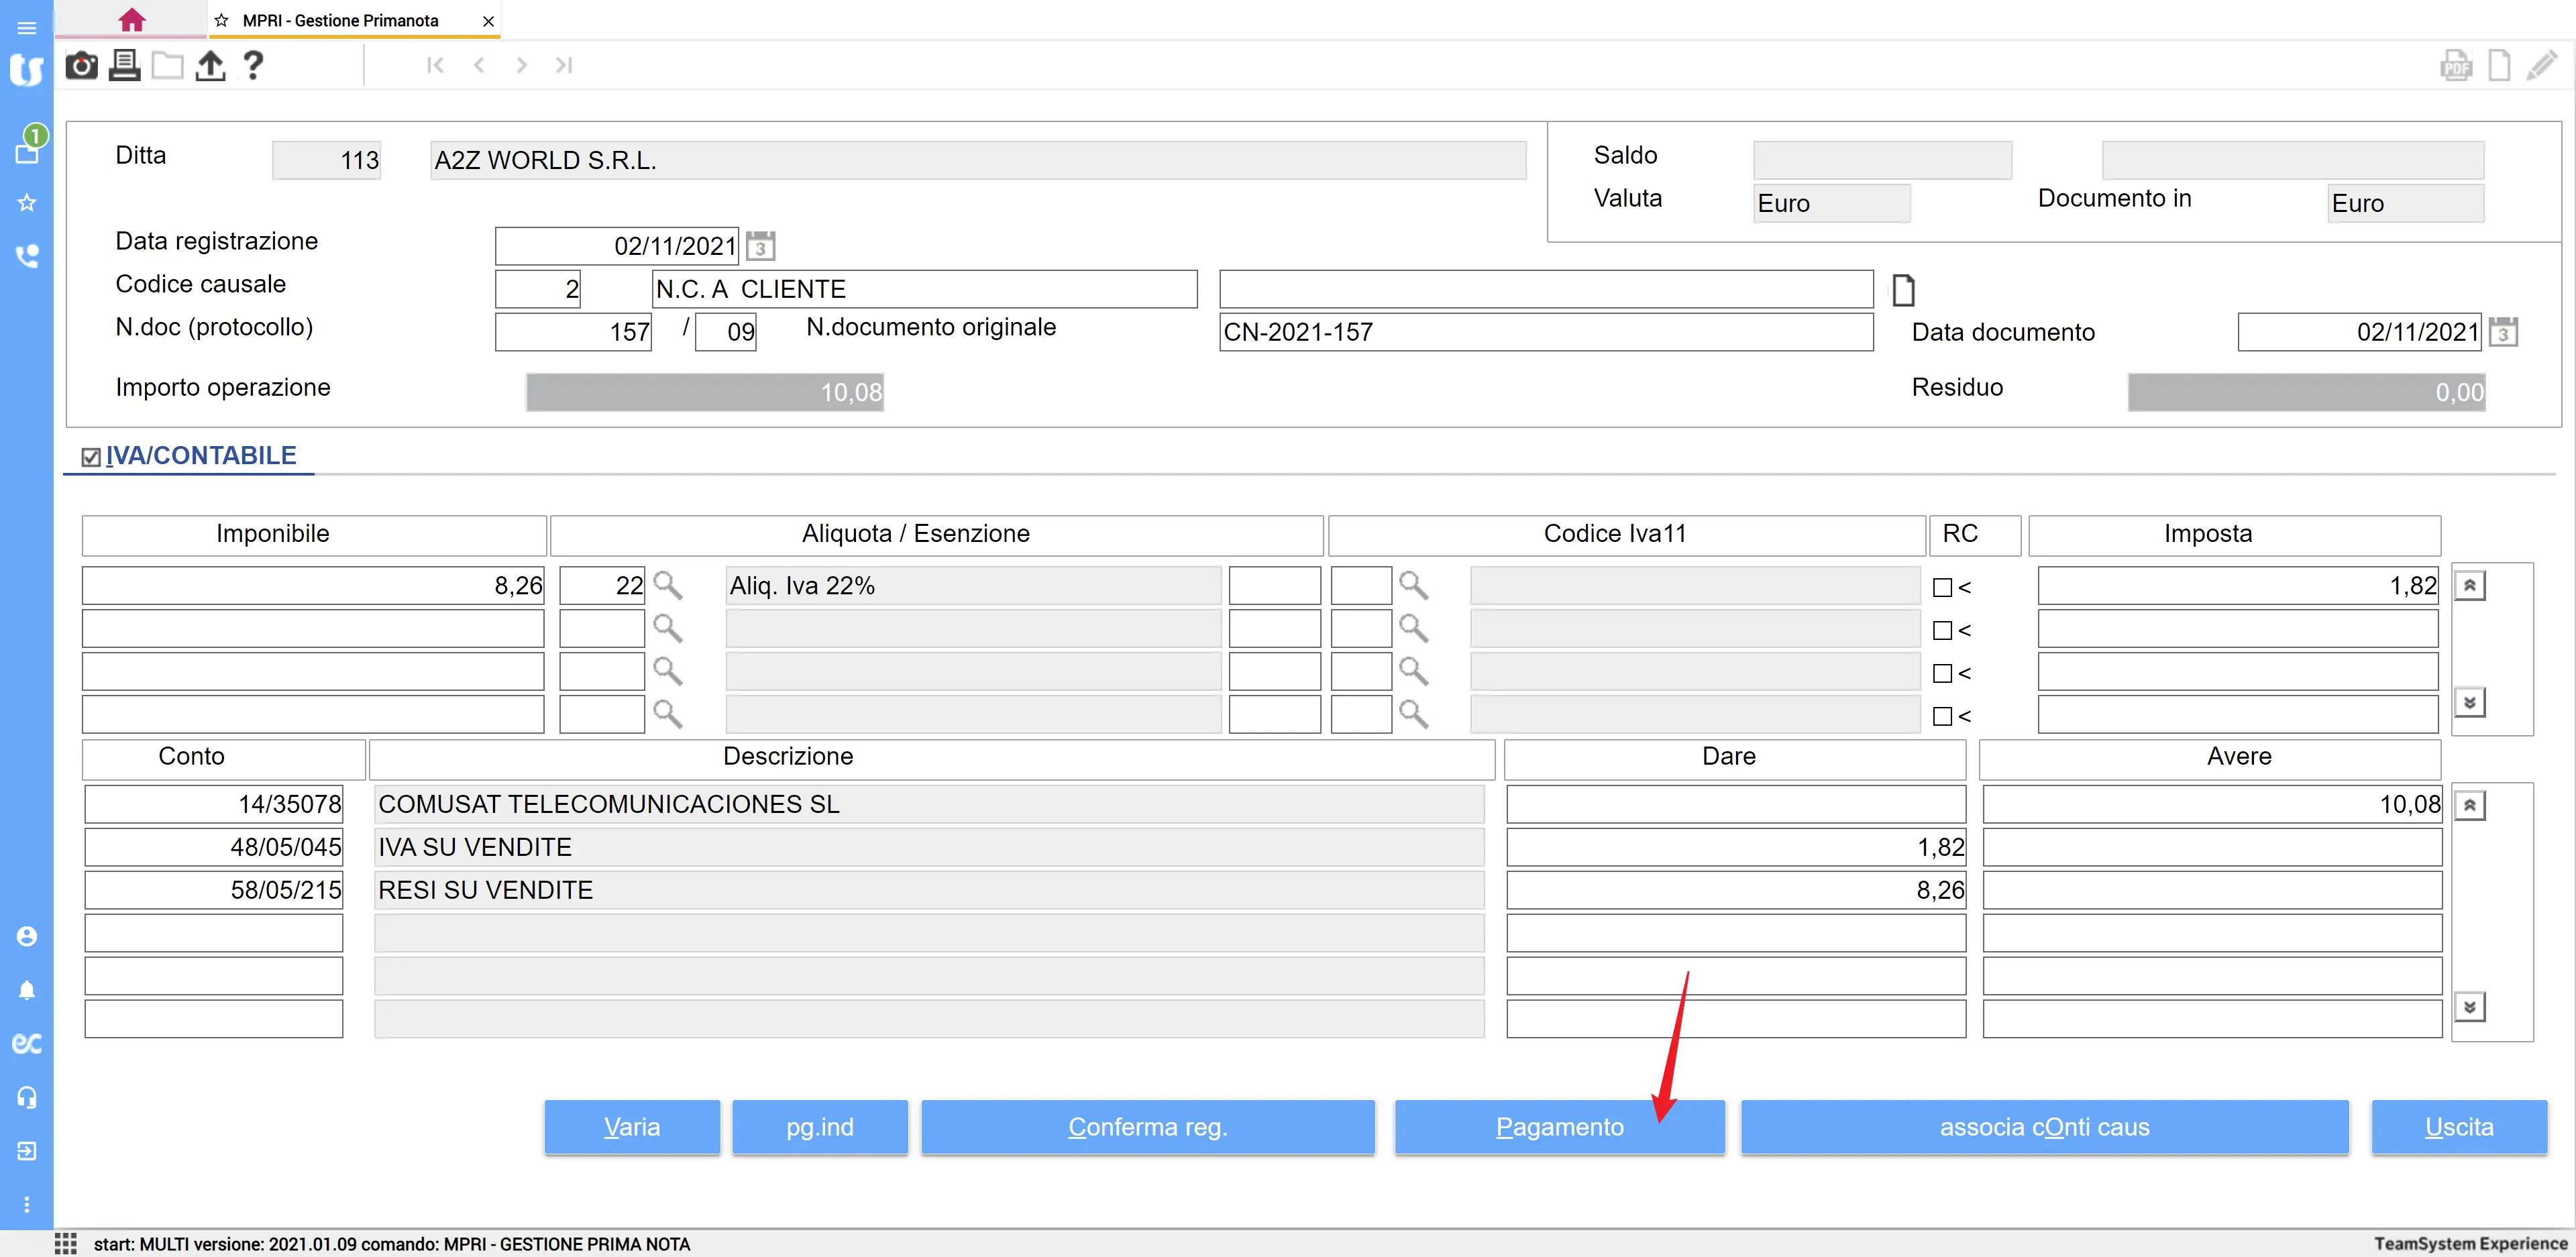The height and width of the screenshot is (1257, 2576).
Task: Switch to the home tab
Action: pyautogui.click(x=131, y=20)
